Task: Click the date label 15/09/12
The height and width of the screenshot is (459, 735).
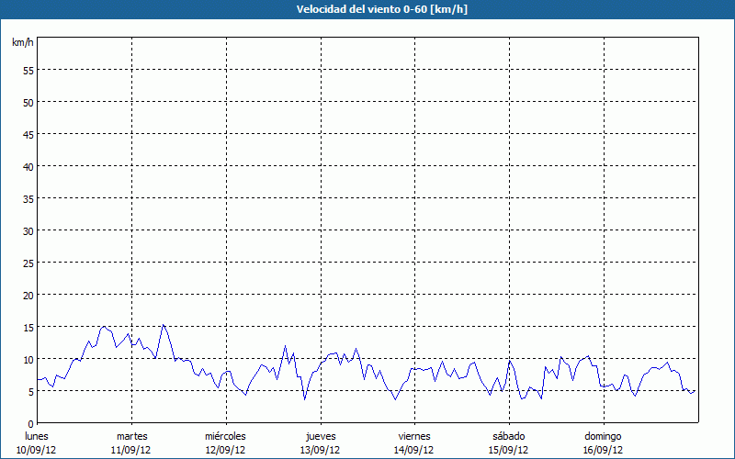Action: click(508, 450)
